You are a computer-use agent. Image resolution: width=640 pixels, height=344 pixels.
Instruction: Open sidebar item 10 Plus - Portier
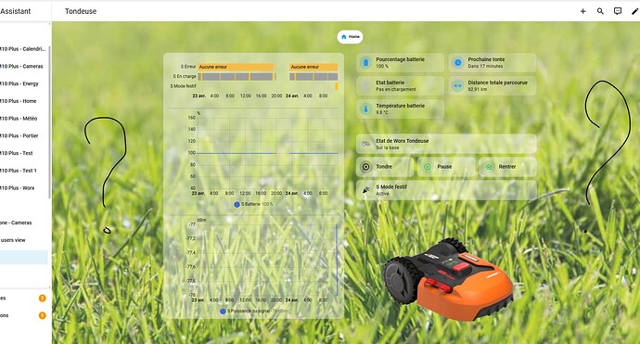(24, 136)
